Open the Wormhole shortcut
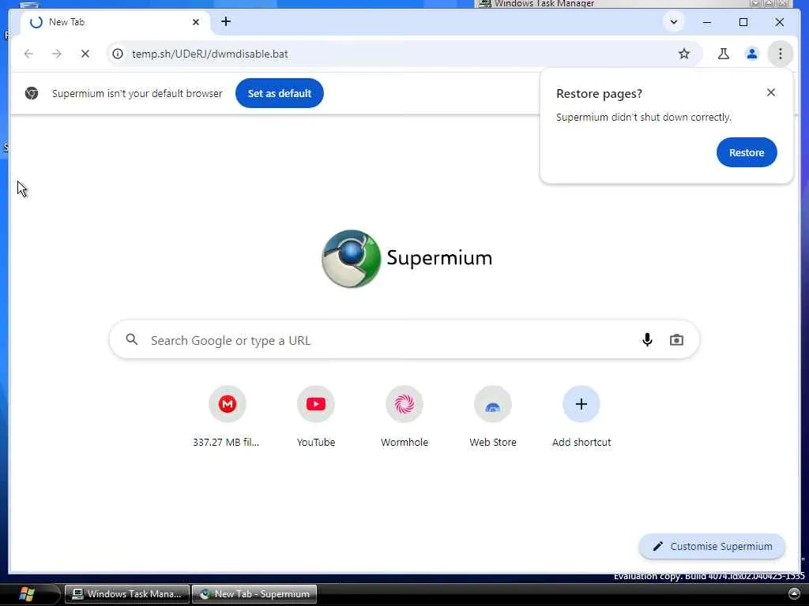 404,417
